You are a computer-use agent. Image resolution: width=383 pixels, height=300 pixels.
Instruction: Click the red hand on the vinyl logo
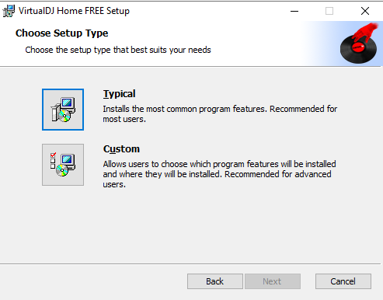click(365, 32)
